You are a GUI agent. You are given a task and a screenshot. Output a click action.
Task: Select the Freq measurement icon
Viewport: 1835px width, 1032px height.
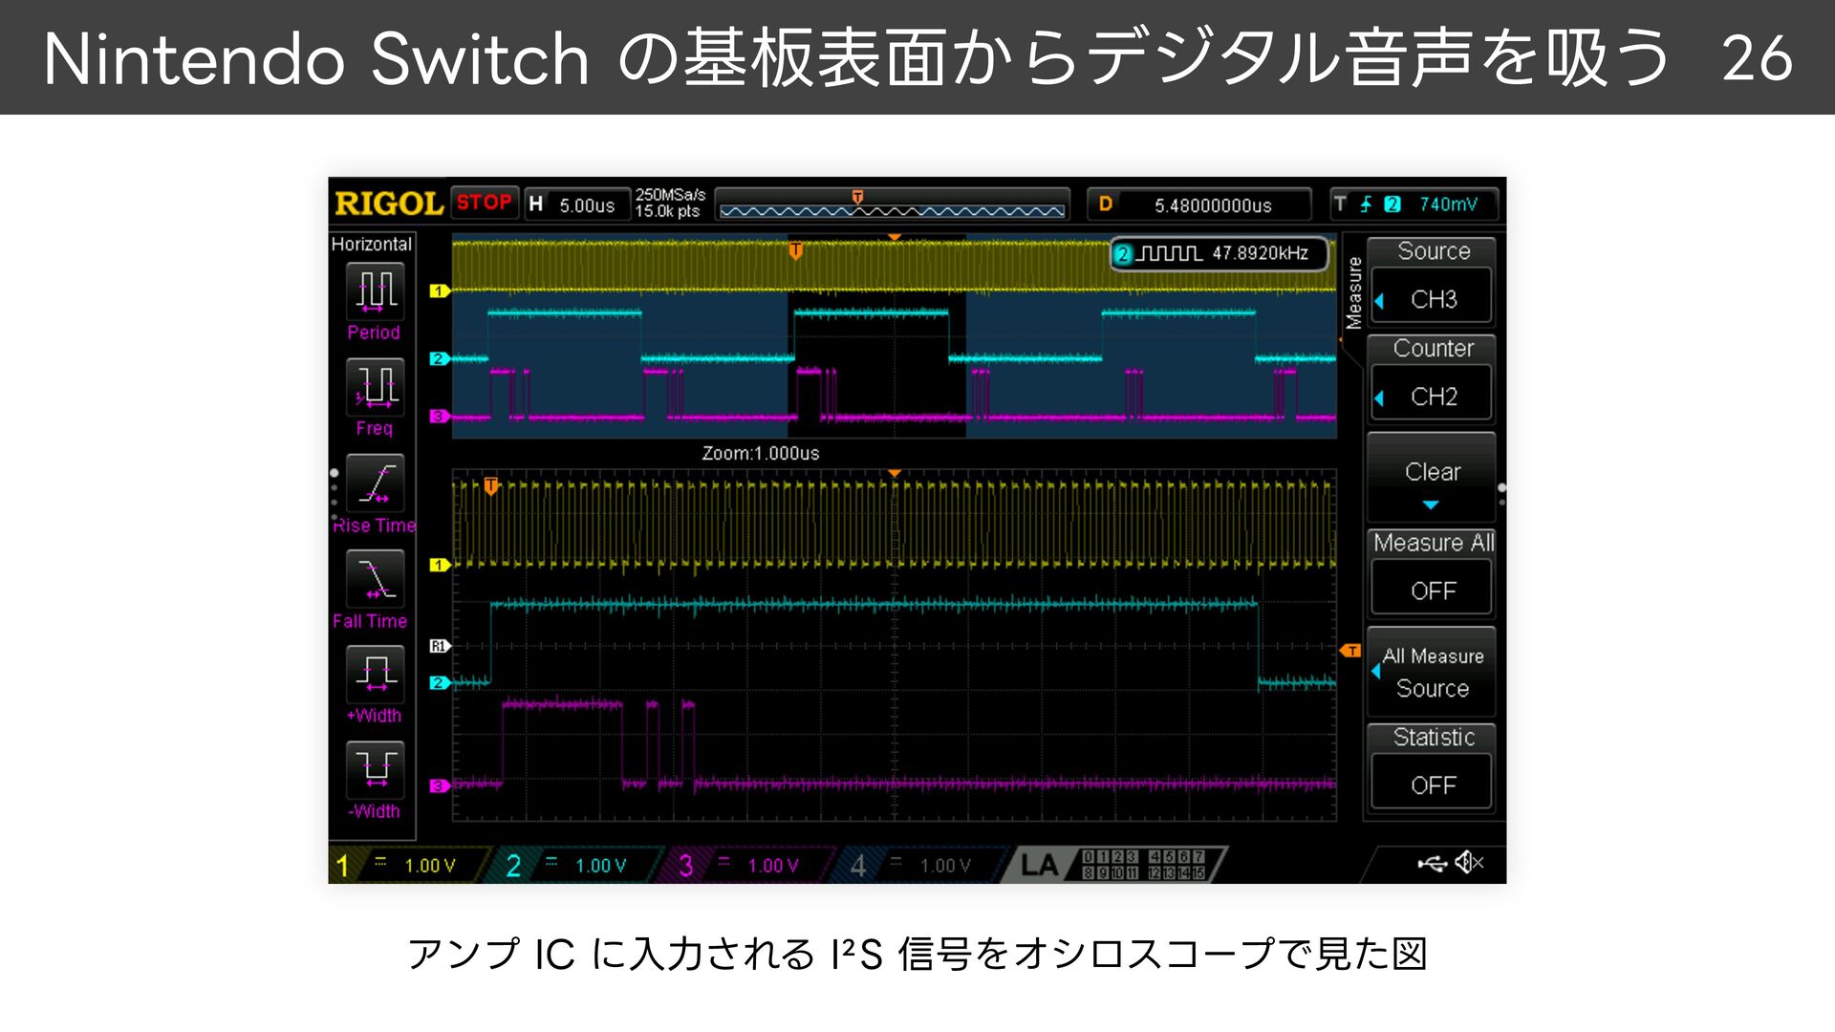(x=375, y=386)
